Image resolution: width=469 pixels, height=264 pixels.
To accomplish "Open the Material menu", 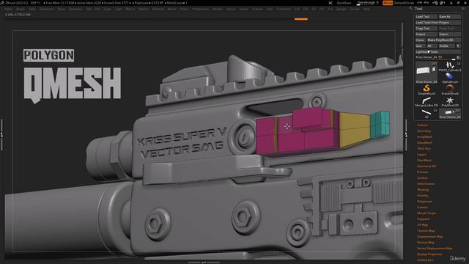I will [x=158, y=9].
